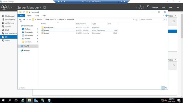The image size is (183, 103).
Task: Open the View ribbon tab in File Explorer
Action: (x=44, y=16)
